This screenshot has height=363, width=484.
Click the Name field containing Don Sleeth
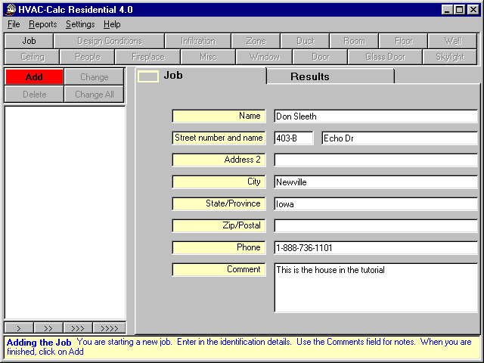pos(376,116)
